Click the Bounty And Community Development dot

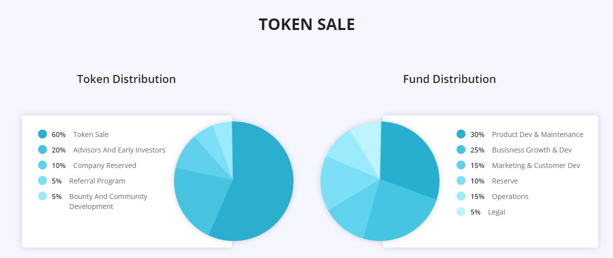(42, 196)
